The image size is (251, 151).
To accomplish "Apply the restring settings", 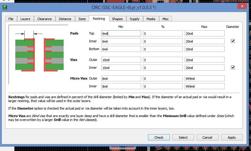I will tap(232, 137).
